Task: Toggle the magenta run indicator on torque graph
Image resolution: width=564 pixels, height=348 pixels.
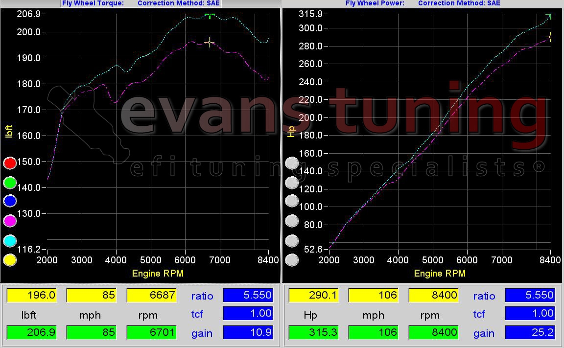Action: point(10,221)
